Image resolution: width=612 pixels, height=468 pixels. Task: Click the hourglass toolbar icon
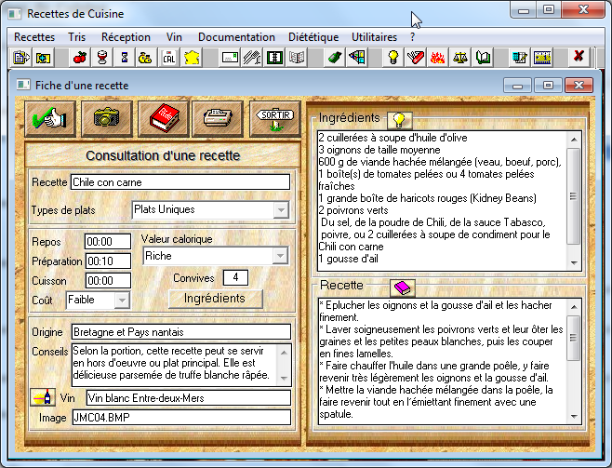coord(124,58)
